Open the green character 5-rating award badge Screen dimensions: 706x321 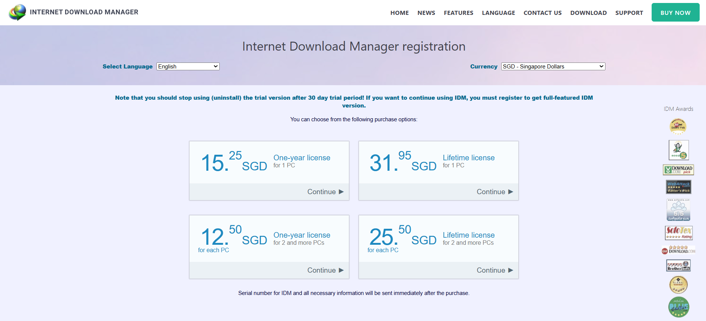pos(678,150)
